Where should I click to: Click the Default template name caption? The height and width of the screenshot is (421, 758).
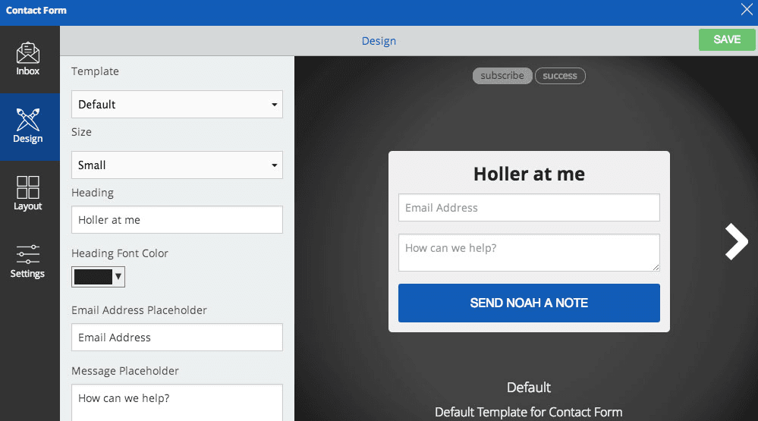pyautogui.click(x=529, y=387)
